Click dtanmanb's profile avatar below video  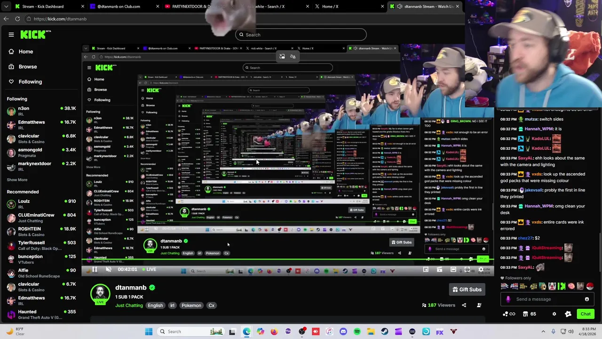coord(100,294)
